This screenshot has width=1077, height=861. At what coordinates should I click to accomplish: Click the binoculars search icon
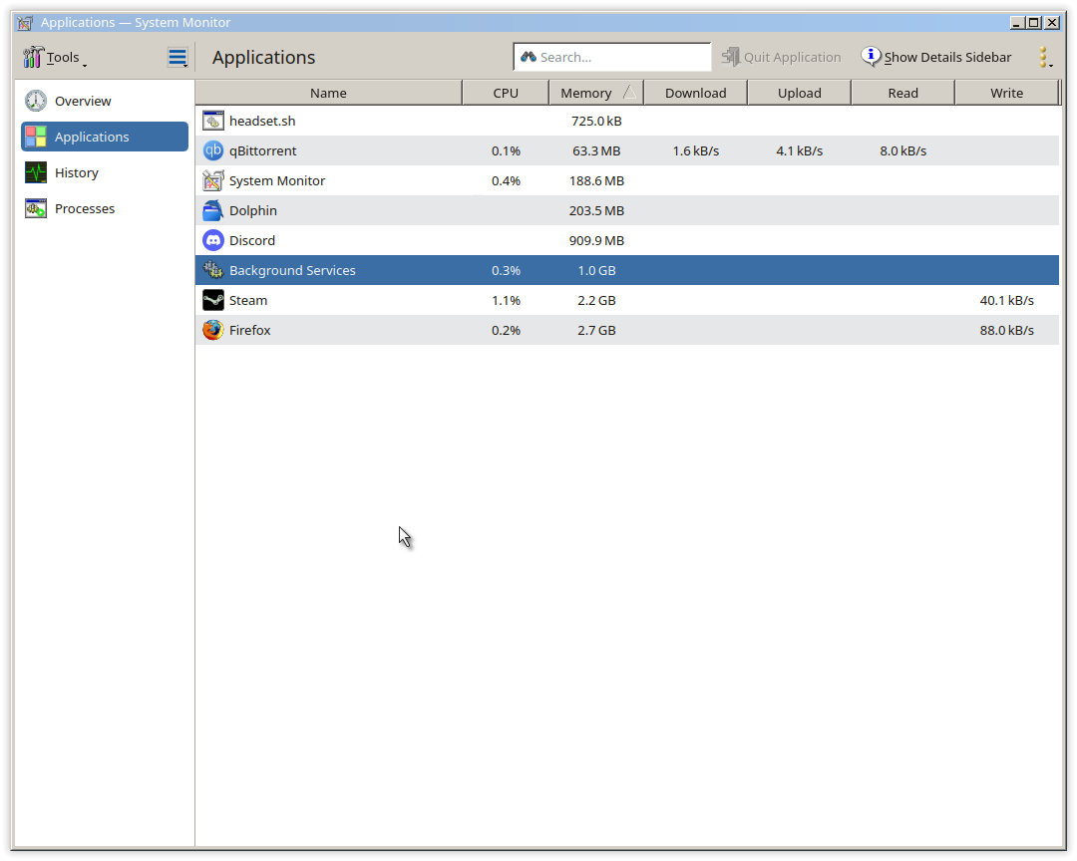(x=528, y=57)
